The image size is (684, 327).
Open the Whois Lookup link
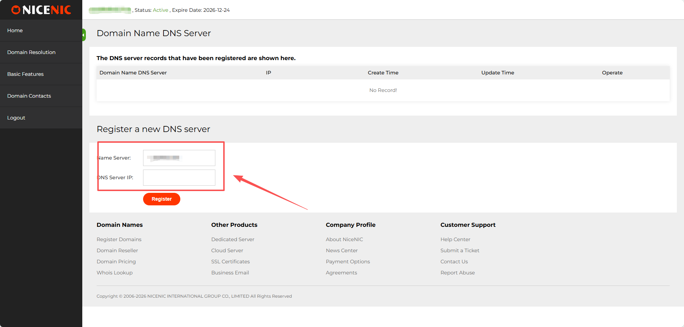pos(114,273)
